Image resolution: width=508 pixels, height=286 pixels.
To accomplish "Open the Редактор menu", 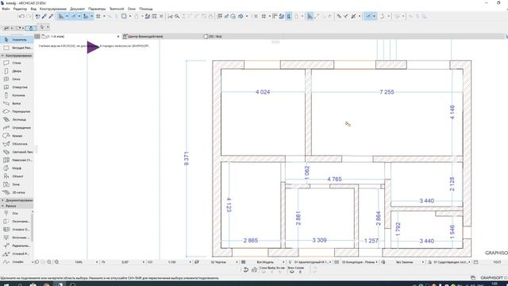I will pos(20,9).
